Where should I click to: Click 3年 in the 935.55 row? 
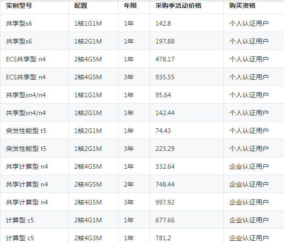[129, 77]
